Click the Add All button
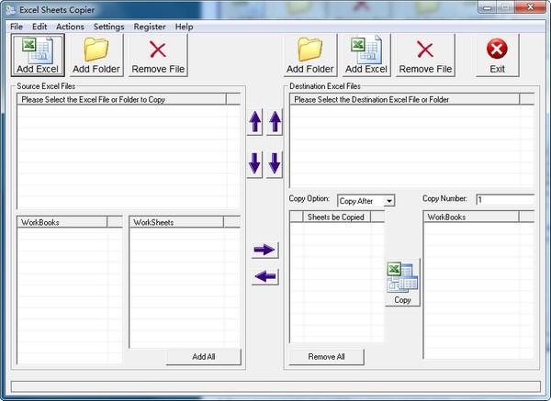This screenshot has width=551, height=401. 204,356
